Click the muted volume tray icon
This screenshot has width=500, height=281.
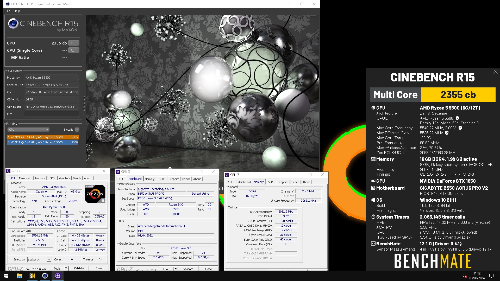pyautogui.click(x=464, y=276)
